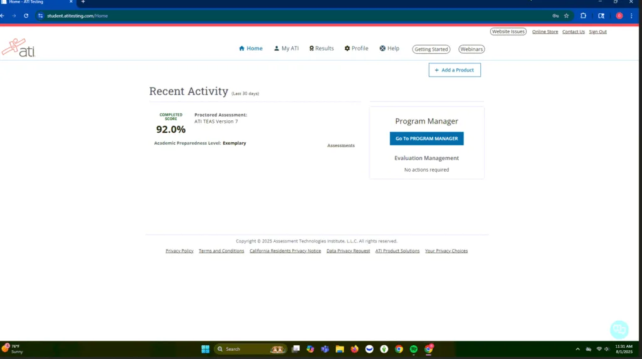Viewport: 642px width, 359px height.
Task: Click Go To PROGRAM MANAGER button
Action: pyautogui.click(x=426, y=138)
